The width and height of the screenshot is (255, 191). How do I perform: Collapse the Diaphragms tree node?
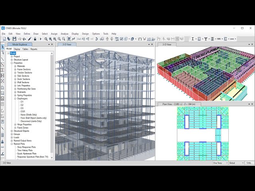15,99
